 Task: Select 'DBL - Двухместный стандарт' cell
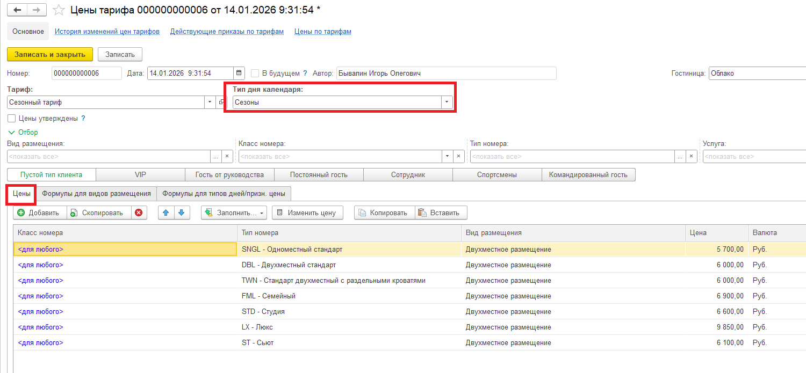[349, 265]
